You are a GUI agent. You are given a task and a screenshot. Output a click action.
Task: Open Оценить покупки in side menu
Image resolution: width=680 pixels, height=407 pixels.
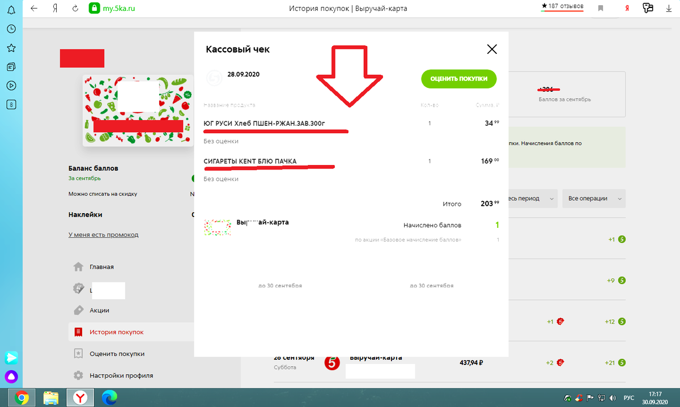117,354
